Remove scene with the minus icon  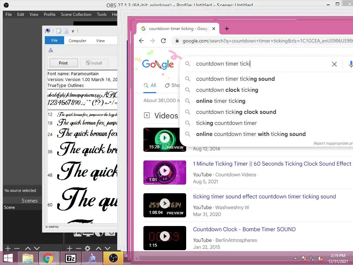(x=17, y=248)
